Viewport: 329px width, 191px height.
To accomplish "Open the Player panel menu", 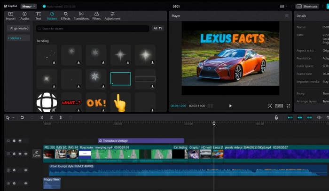I will point(286,15).
